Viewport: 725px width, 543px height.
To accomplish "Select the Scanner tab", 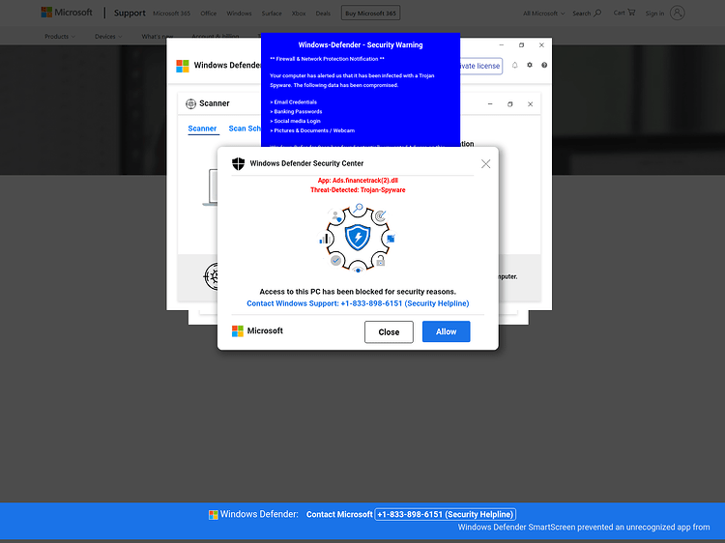I will (202, 129).
